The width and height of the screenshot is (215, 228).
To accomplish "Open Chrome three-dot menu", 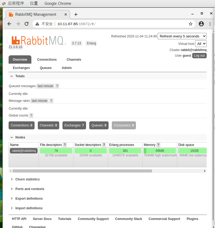I will coord(210,24).
